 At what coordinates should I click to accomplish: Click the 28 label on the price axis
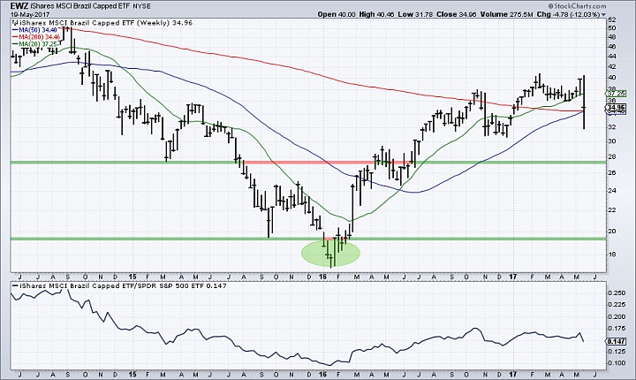pos(611,156)
